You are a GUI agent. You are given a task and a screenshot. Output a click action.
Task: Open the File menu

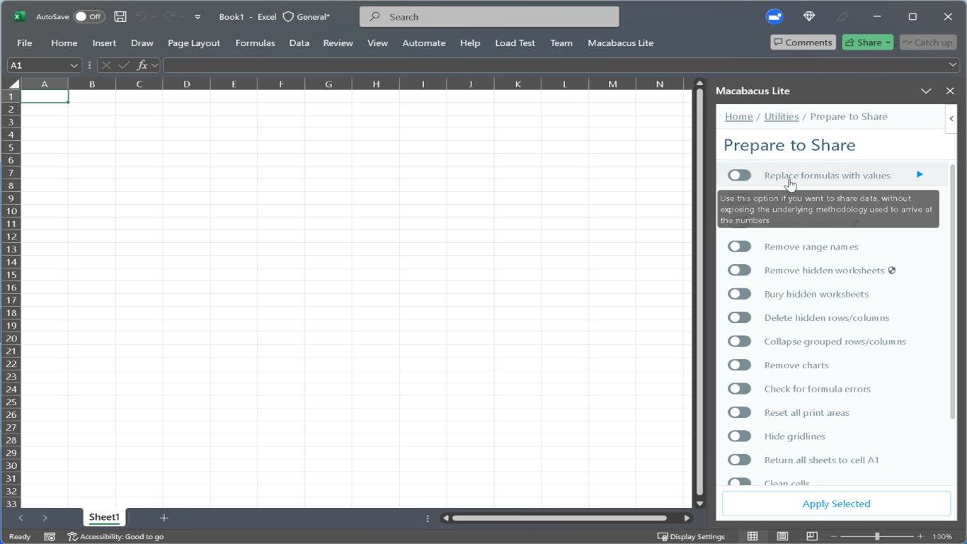(x=25, y=42)
